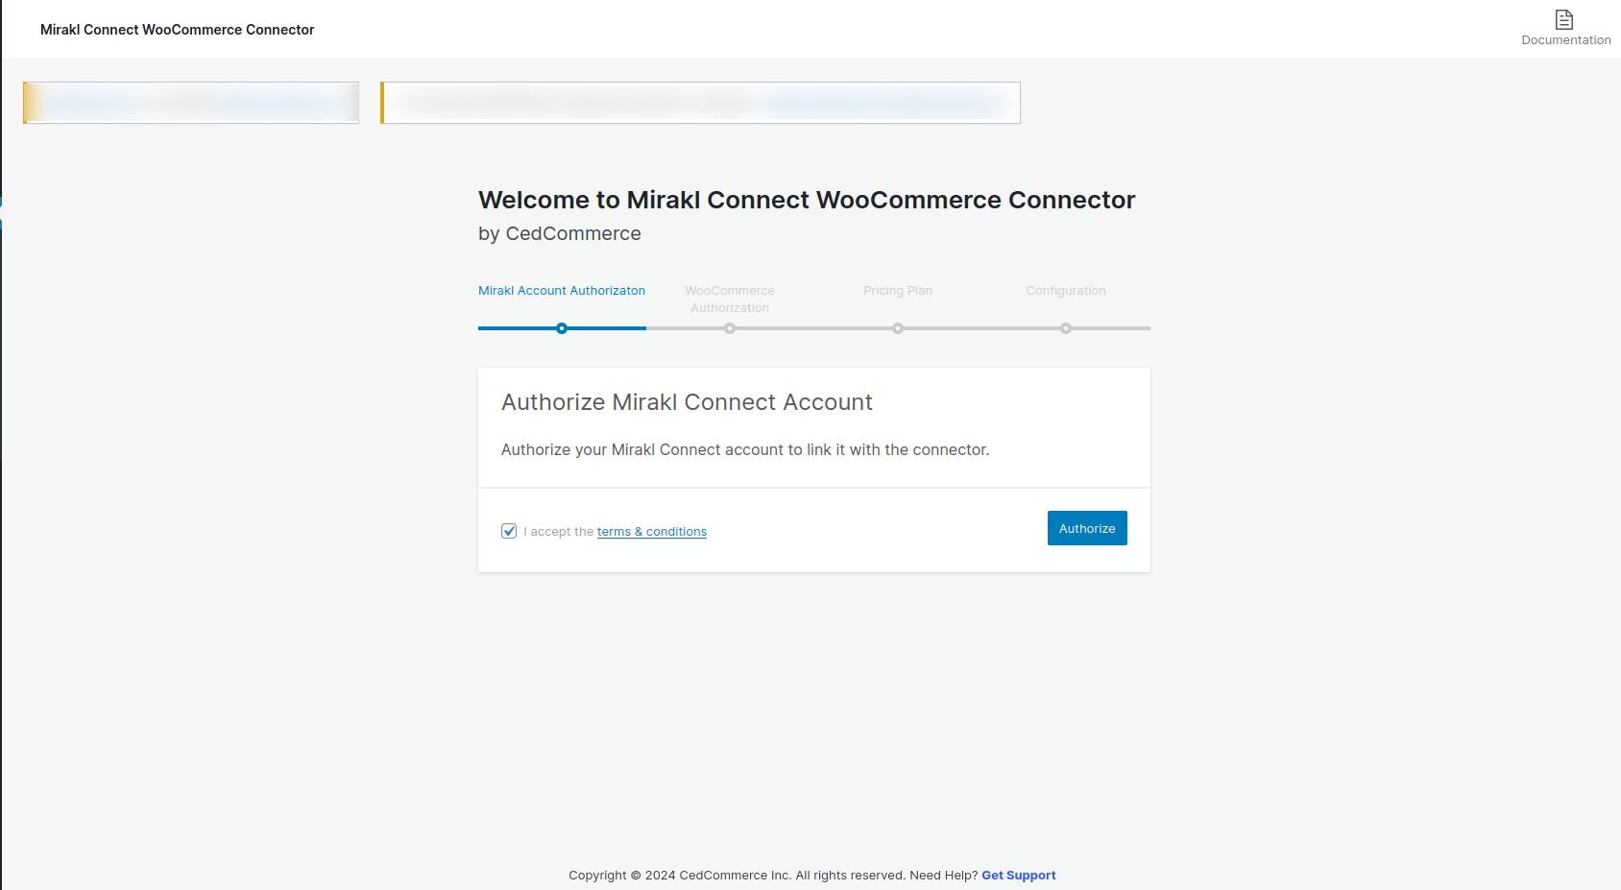Image resolution: width=1621 pixels, height=890 pixels.
Task: Open the terms & conditions link
Action: pyautogui.click(x=651, y=531)
